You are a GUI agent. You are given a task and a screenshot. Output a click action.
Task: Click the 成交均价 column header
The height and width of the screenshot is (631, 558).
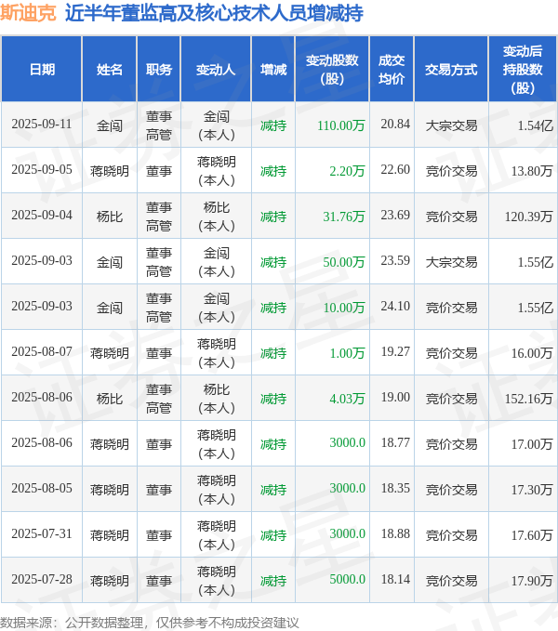(392, 69)
